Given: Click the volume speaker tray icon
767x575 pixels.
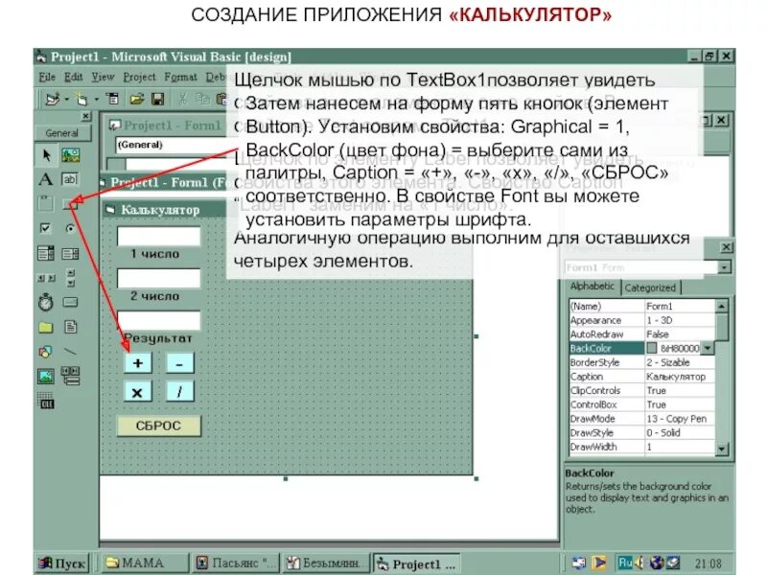Looking at the screenshot, I should click(x=639, y=563).
